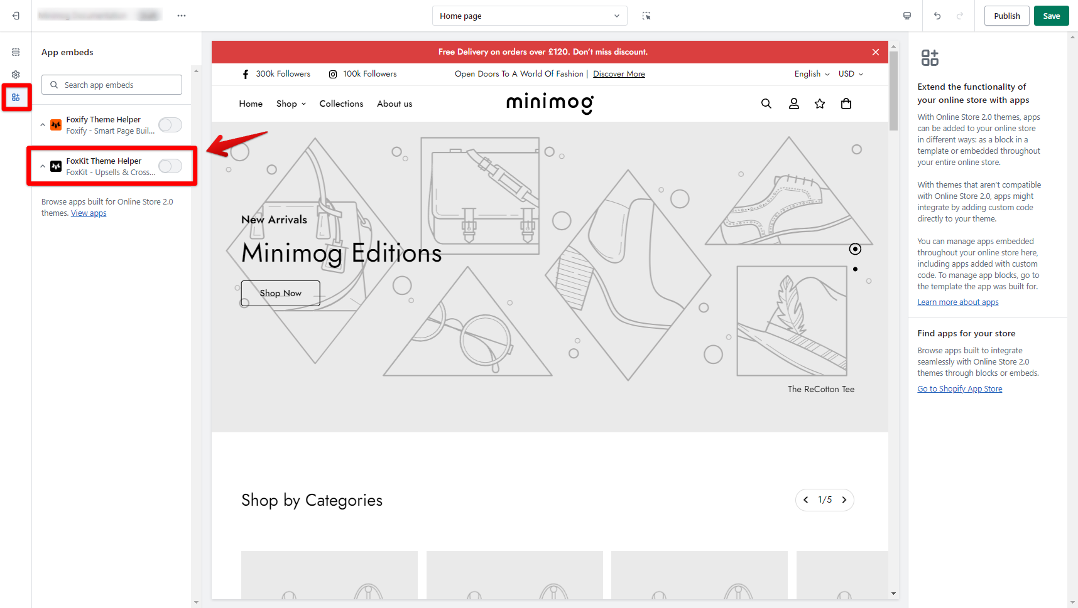Click the undo arrow icon
1078x608 pixels.
pyautogui.click(x=937, y=16)
